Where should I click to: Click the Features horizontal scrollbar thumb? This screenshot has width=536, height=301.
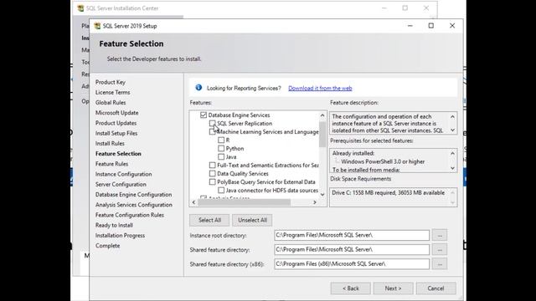pos(244,202)
